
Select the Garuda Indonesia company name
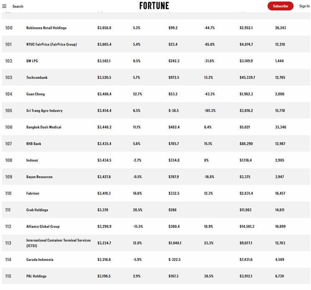40,259
